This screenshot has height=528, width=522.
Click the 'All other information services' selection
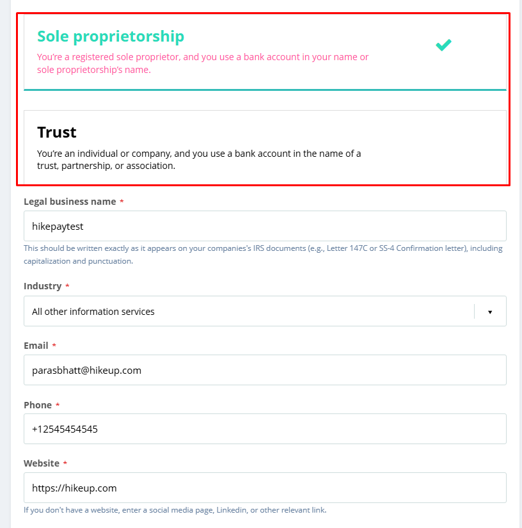pos(93,312)
